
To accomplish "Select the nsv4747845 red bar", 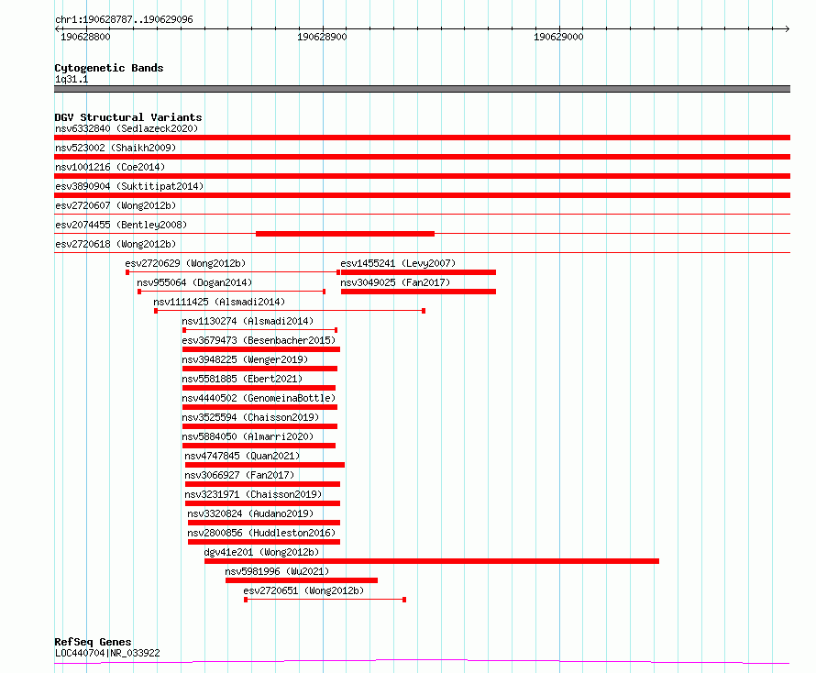I will [265, 465].
